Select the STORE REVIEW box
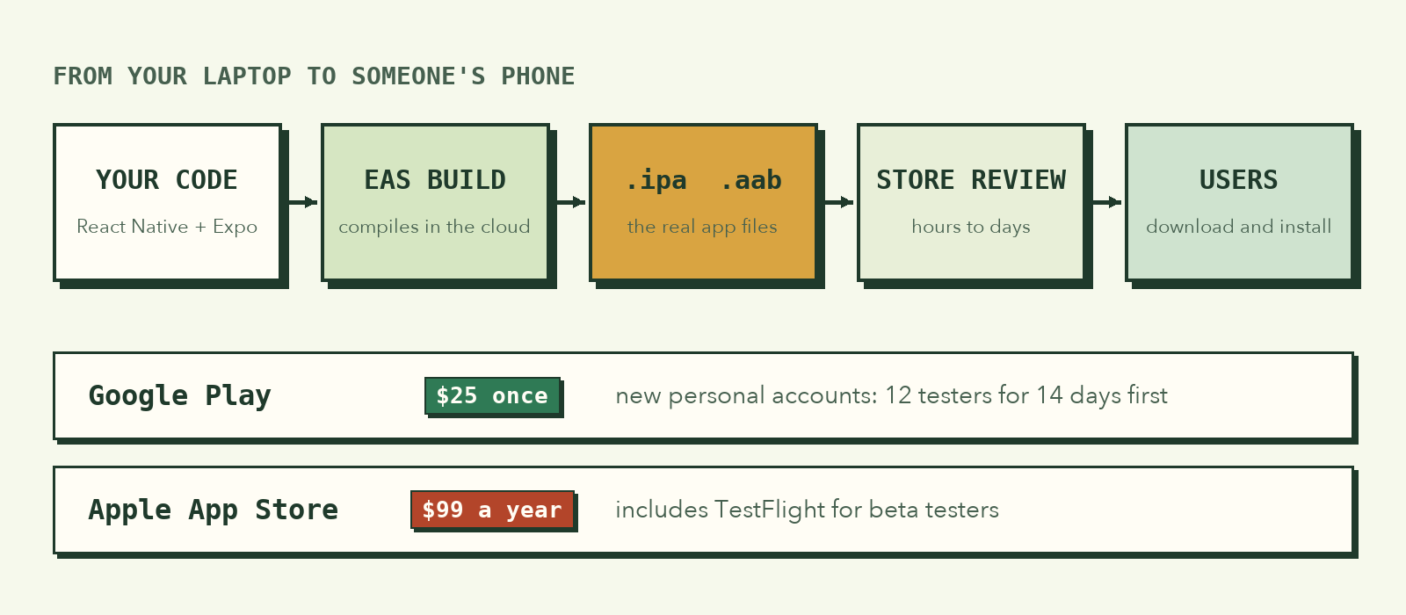This screenshot has width=1406, height=615. coord(971,202)
